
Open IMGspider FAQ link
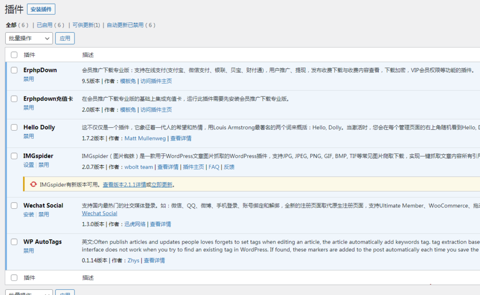[x=214, y=167]
